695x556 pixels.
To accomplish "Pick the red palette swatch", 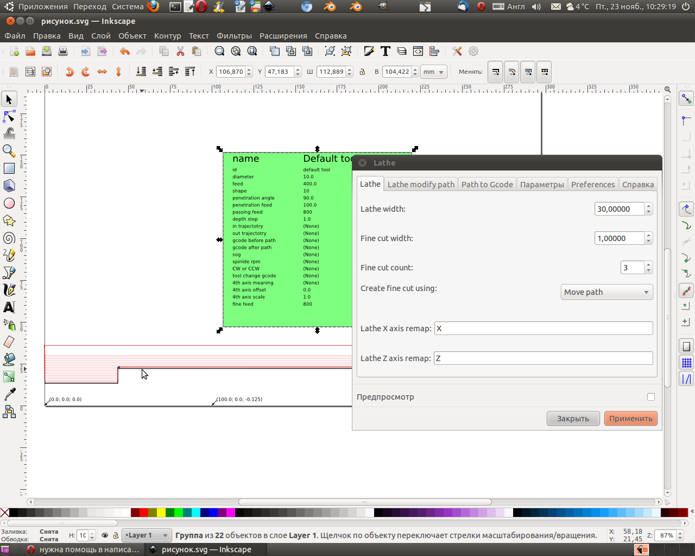I will tap(143, 512).
